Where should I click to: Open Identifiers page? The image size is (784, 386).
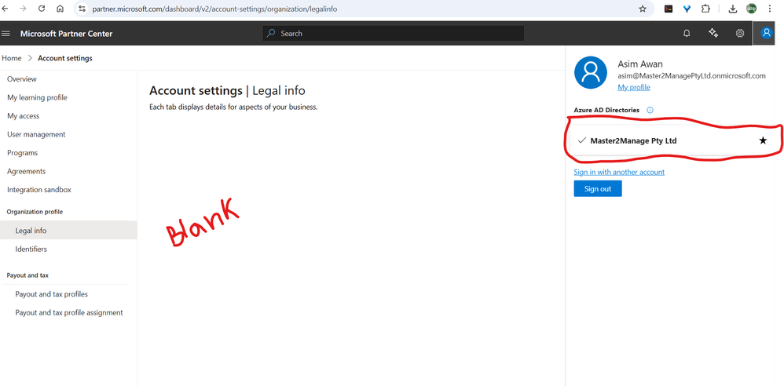(31, 249)
